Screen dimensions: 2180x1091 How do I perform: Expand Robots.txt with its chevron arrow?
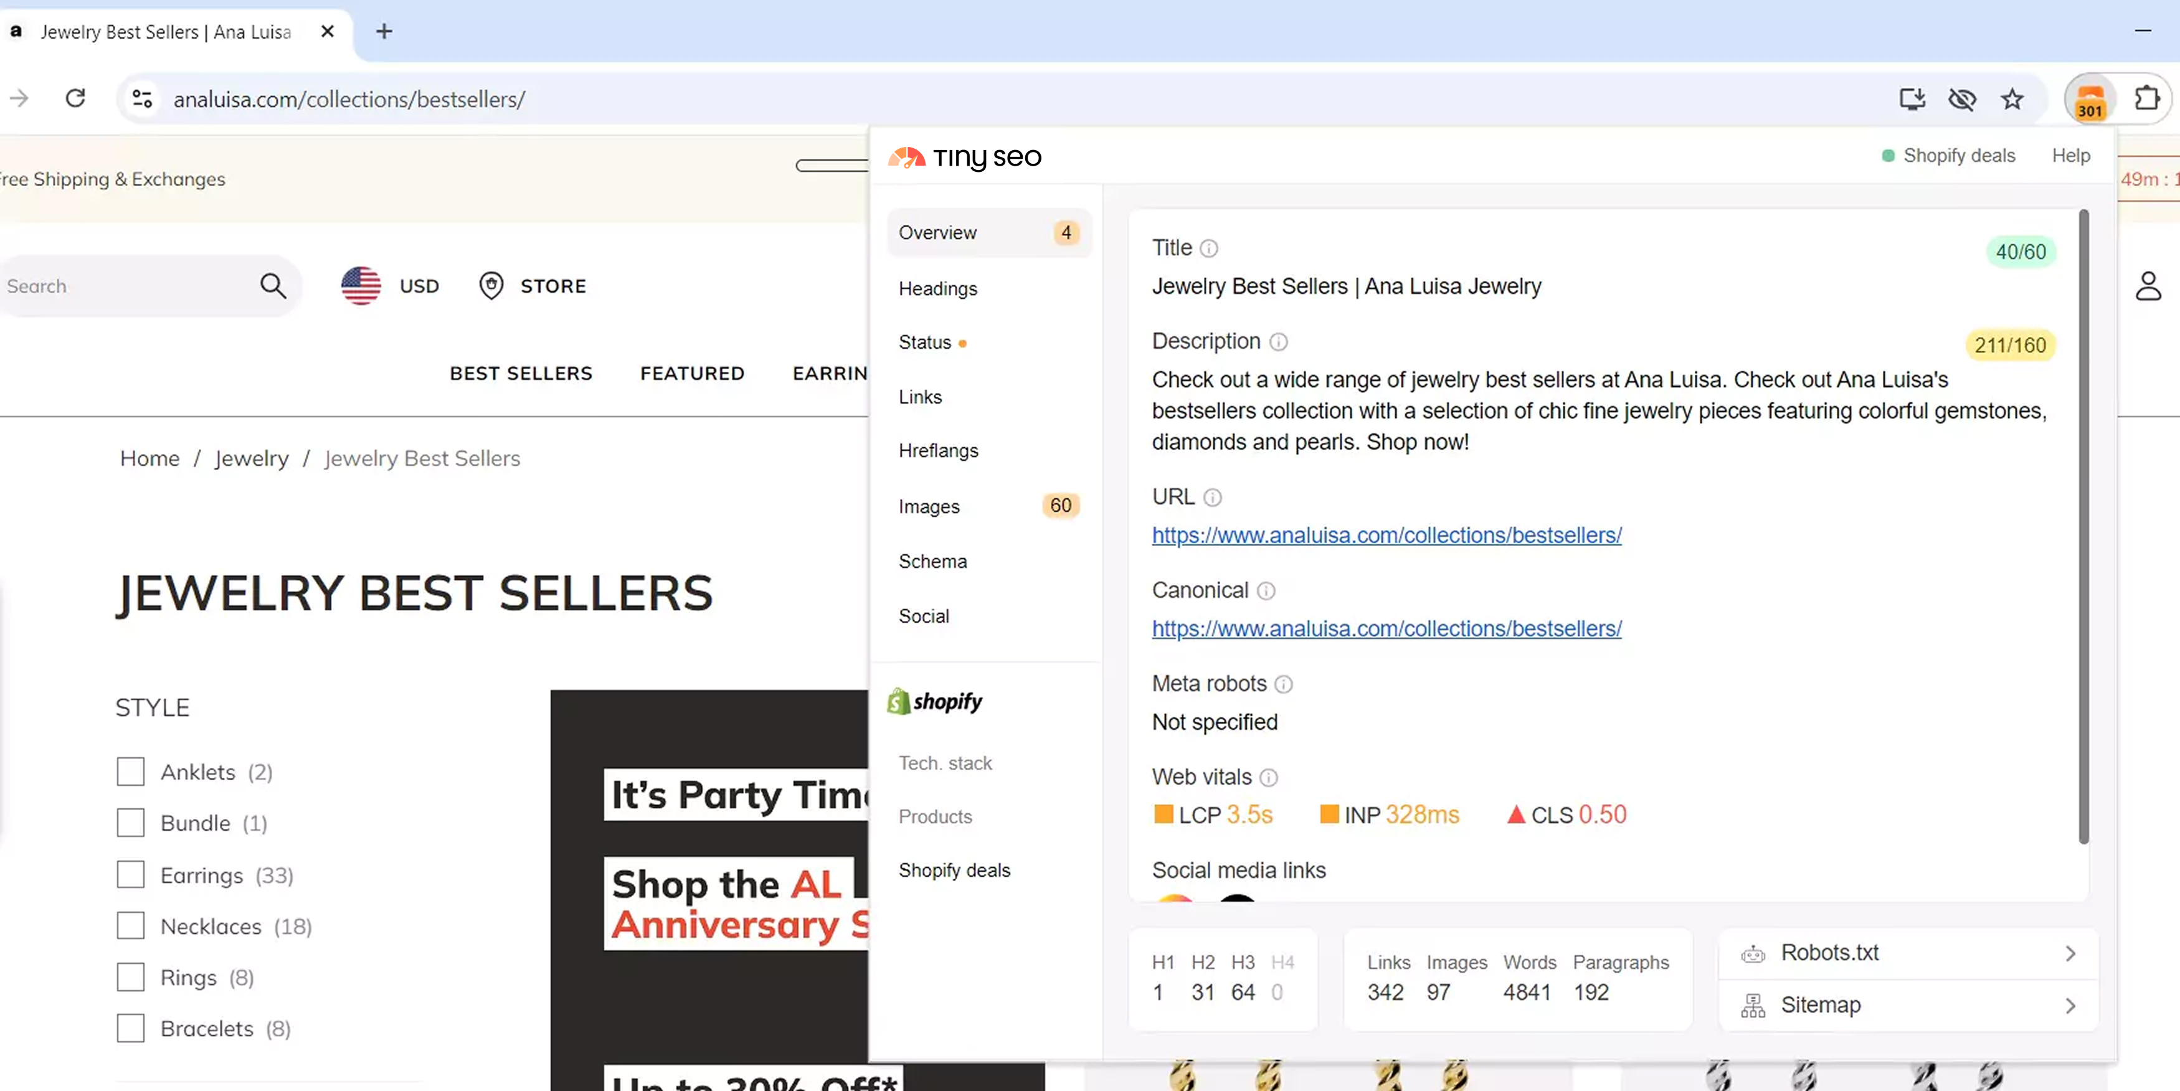point(2070,954)
